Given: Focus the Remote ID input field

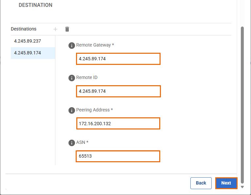Looking at the screenshot, I should [118, 91].
